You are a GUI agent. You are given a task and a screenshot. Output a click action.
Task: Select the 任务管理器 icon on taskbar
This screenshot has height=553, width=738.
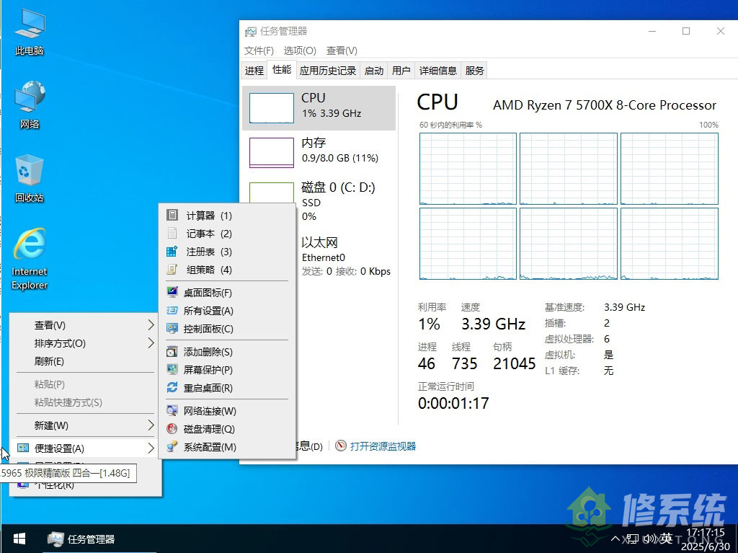pos(56,539)
